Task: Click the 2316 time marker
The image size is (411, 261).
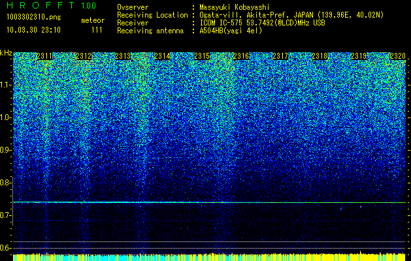Action: pyautogui.click(x=241, y=56)
